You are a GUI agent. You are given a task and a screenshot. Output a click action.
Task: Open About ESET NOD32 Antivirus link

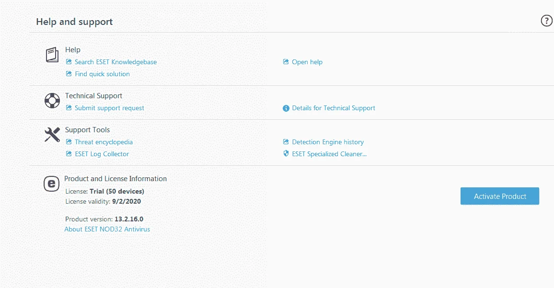coord(107,229)
